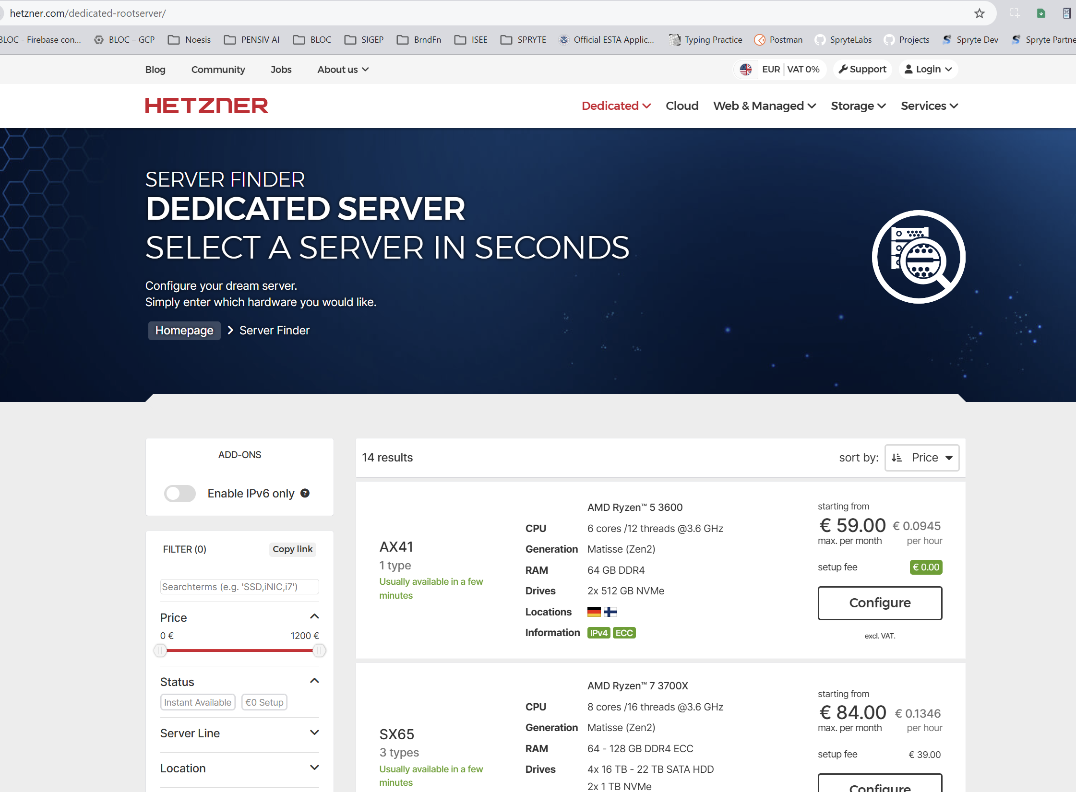
Task: Click the Finnish flag in AX41 locations
Action: [x=610, y=612]
